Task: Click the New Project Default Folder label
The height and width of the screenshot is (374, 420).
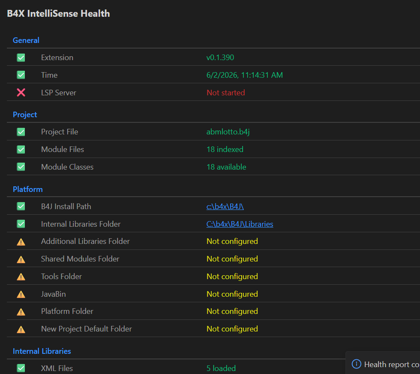Action: tap(86, 329)
